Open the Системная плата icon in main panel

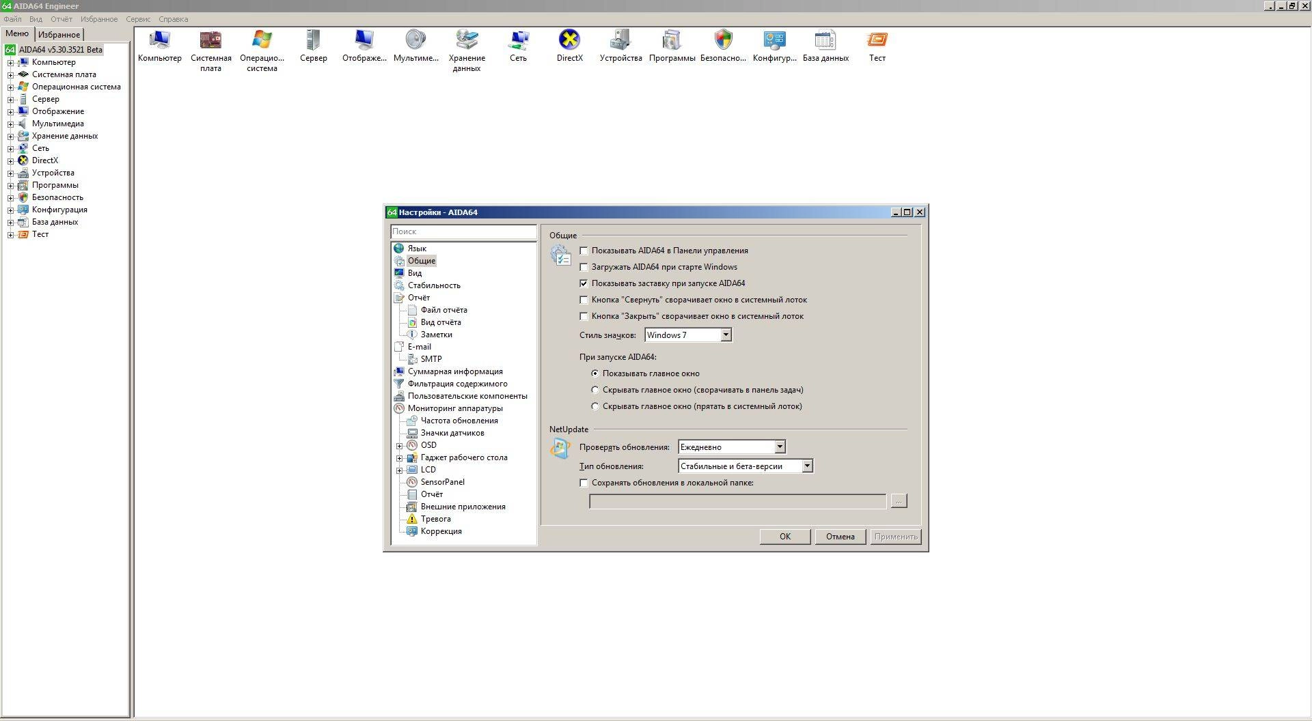click(210, 51)
